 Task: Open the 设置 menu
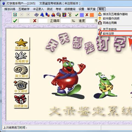[81, 9]
